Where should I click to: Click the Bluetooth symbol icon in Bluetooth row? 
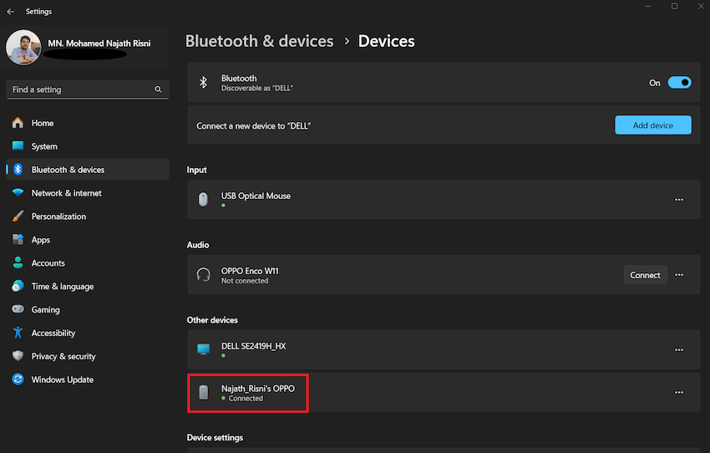[203, 83]
